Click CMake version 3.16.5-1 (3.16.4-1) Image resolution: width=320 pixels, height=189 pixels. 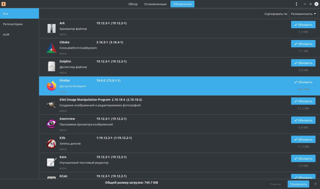tap(110, 42)
